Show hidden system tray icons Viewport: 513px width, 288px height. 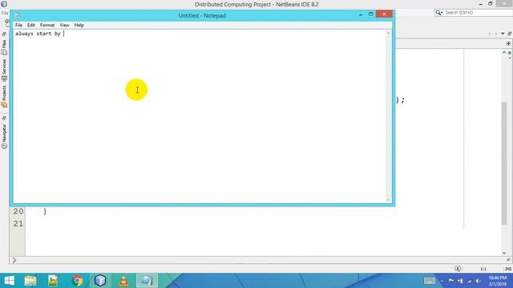tap(442, 281)
